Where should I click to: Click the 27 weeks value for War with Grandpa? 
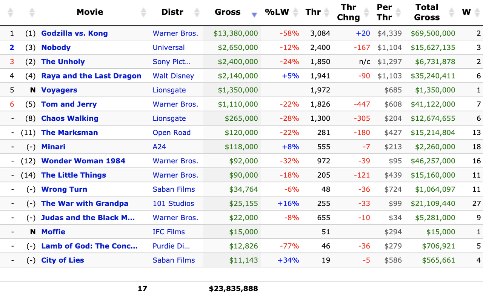click(x=477, y=203)
